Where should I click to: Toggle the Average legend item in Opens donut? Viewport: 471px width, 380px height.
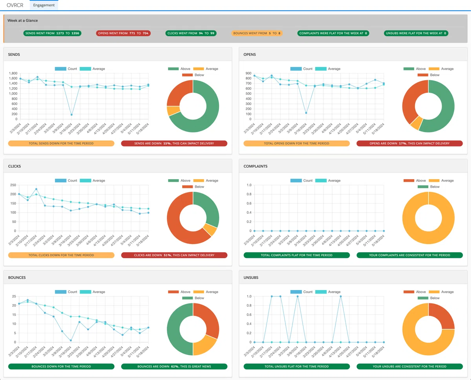(x=441, y=69)
